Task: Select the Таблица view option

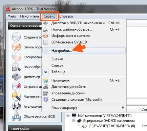Action: [84, 72]
